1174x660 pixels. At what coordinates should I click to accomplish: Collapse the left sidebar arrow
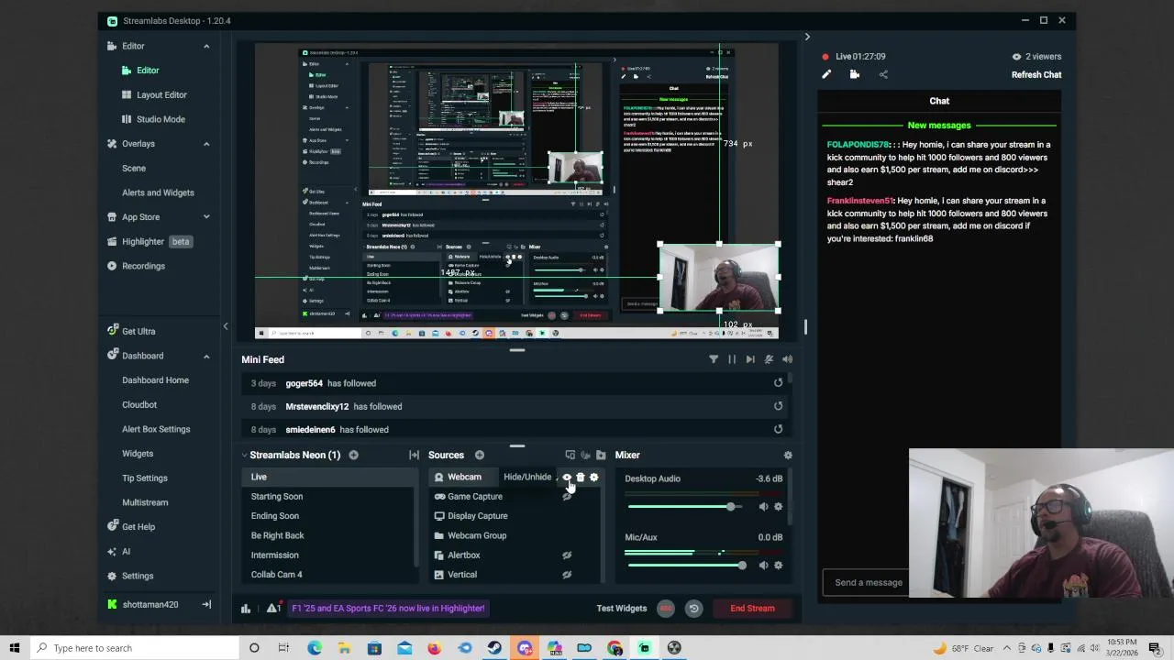point(226,326)
